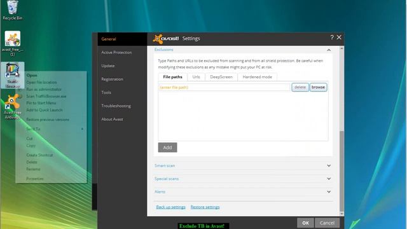Select the avast_free installer desktop icon

click(x=13, y=44)
